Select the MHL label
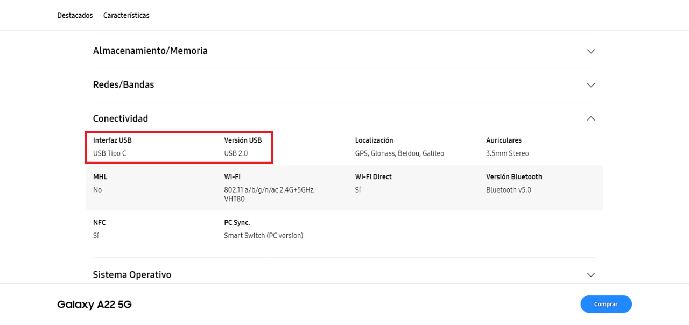 coord(100,177)
